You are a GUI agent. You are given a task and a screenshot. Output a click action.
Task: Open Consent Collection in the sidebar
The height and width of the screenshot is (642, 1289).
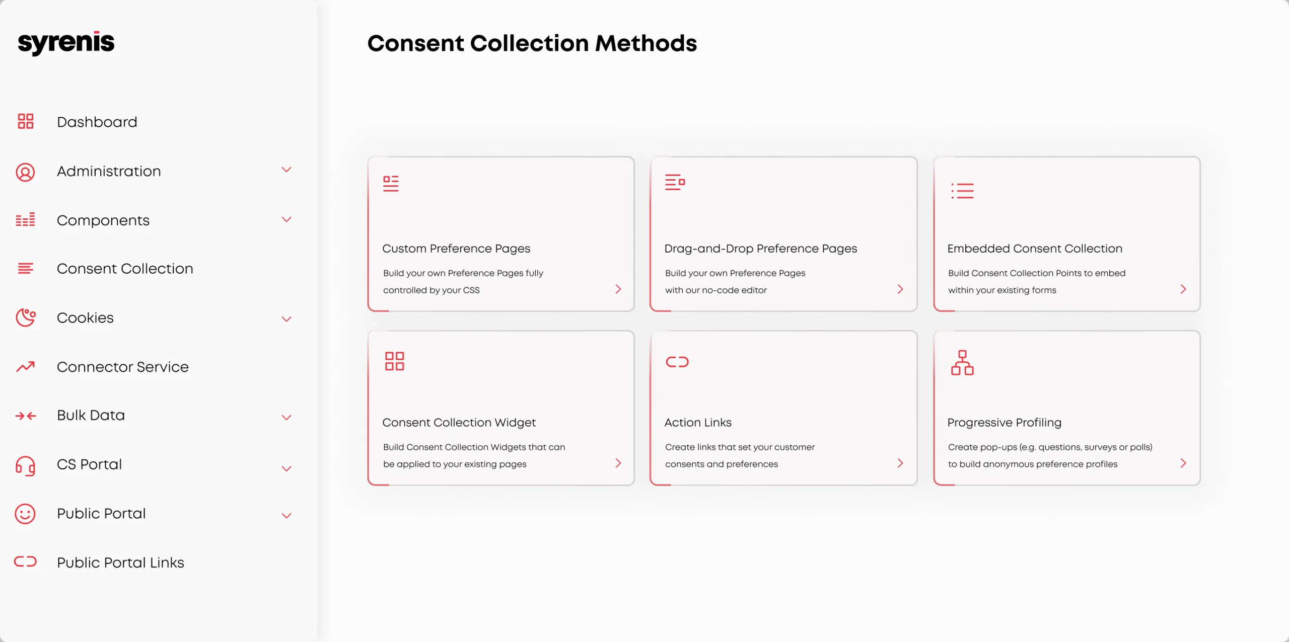click(125, 269)
